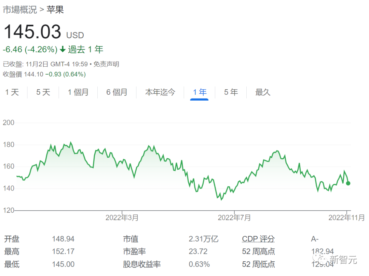Click the 2022年11月 axis label
The image size is (369, 276).
pyautogui.click(x=346, y=218)
